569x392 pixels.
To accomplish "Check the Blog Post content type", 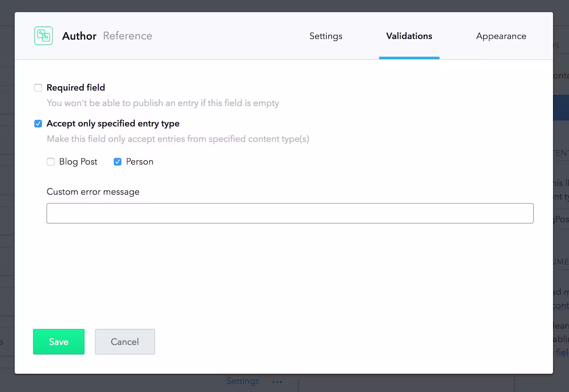I will click(x=51, y=162).
